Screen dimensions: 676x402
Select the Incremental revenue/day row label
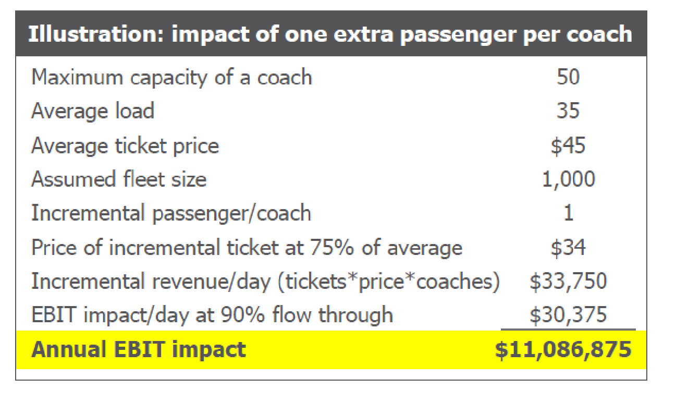click(265, 281)
